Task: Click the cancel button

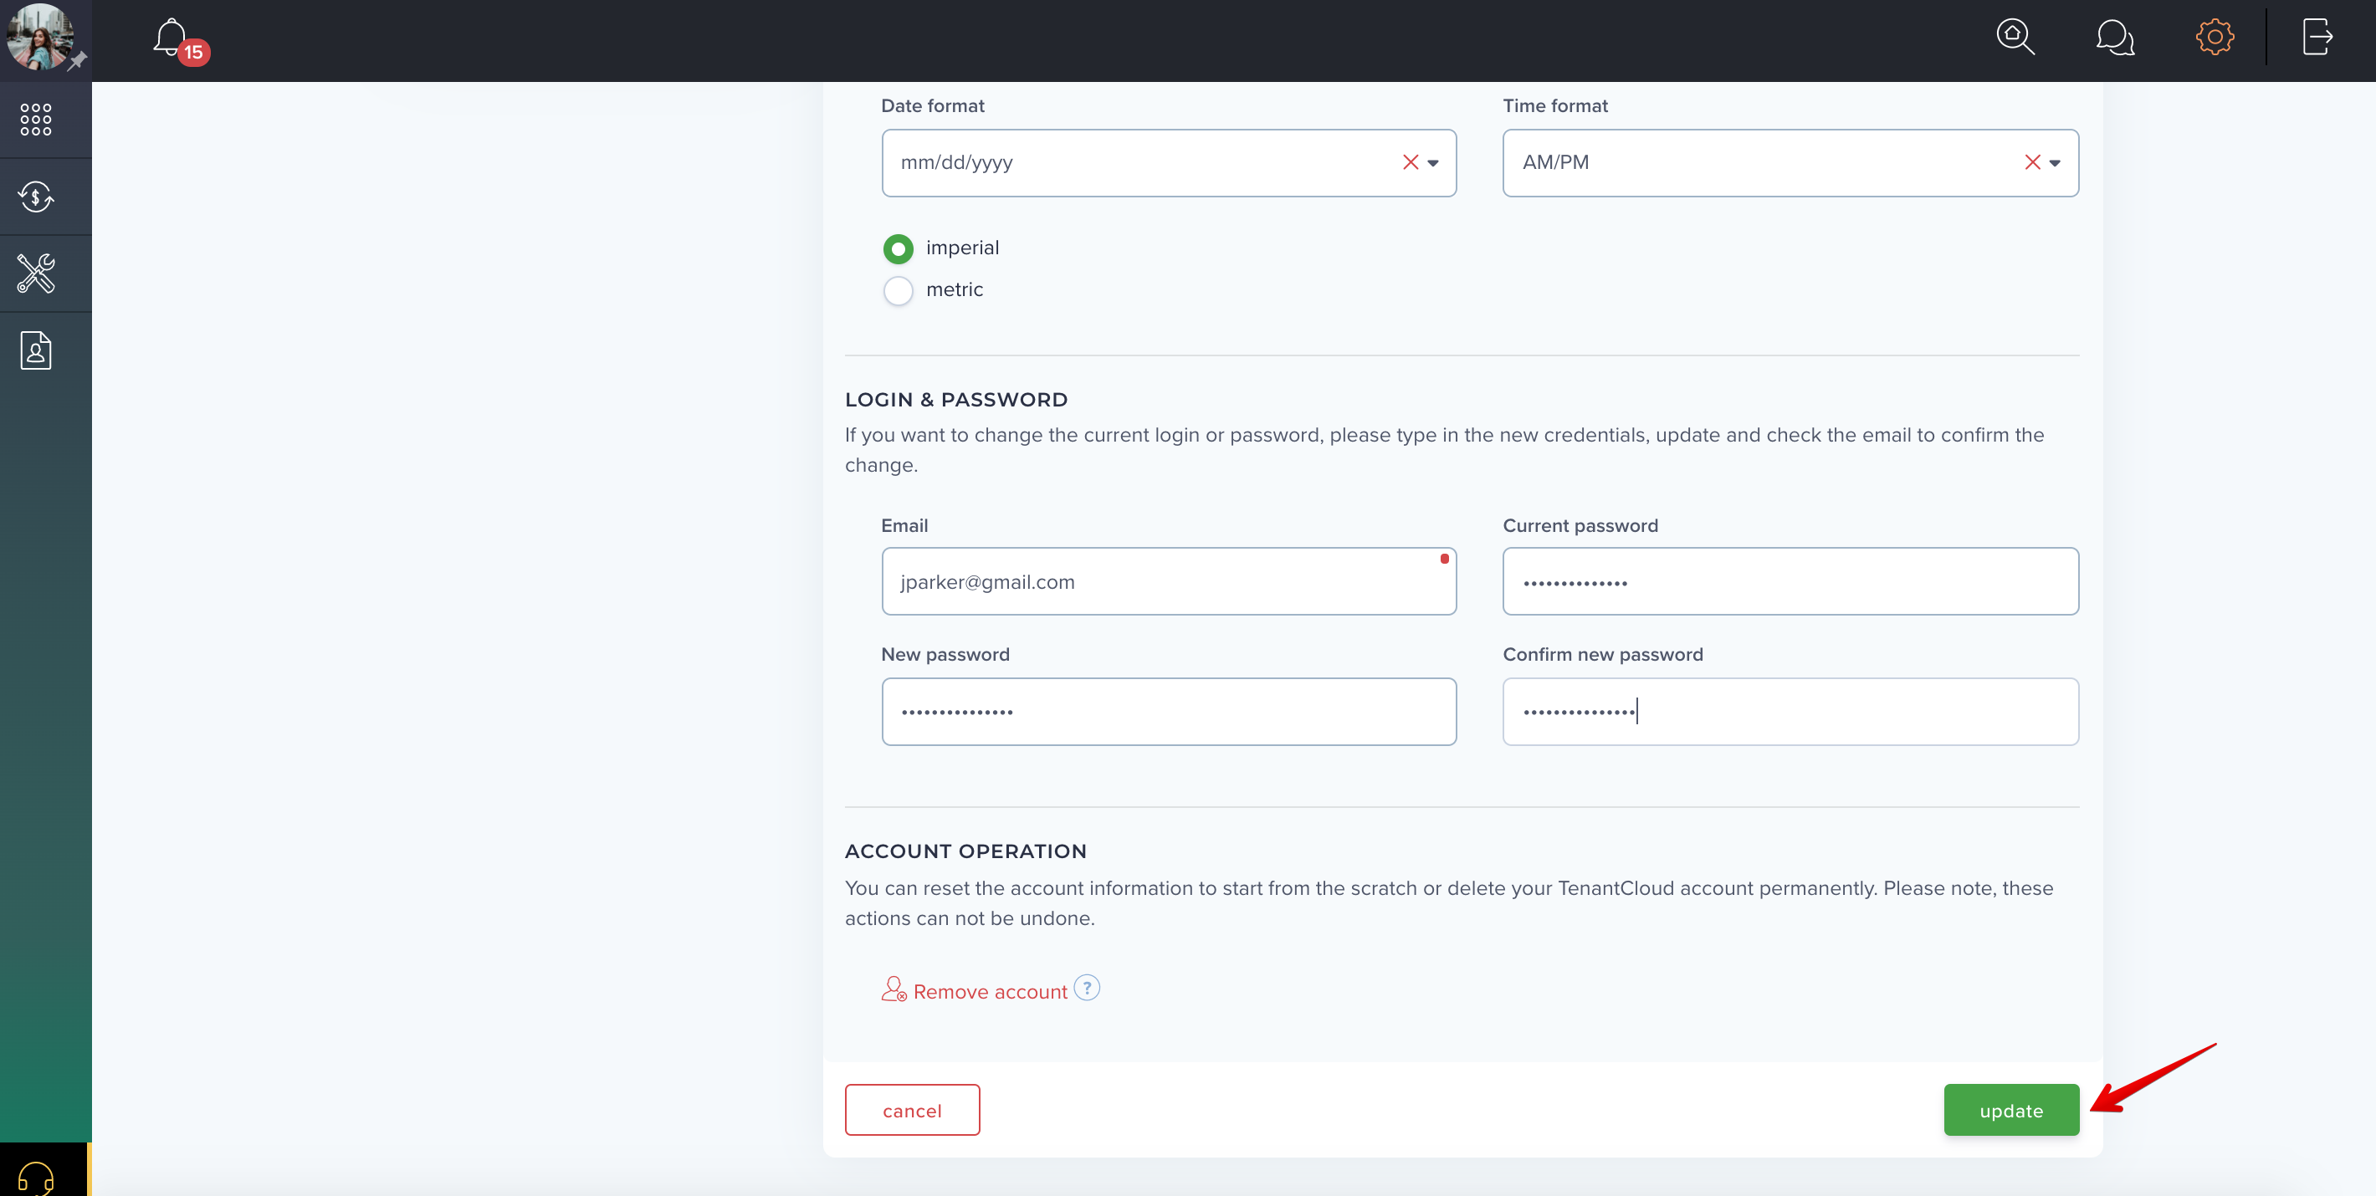Action: pyautogui.click(x=912, y=1110)
